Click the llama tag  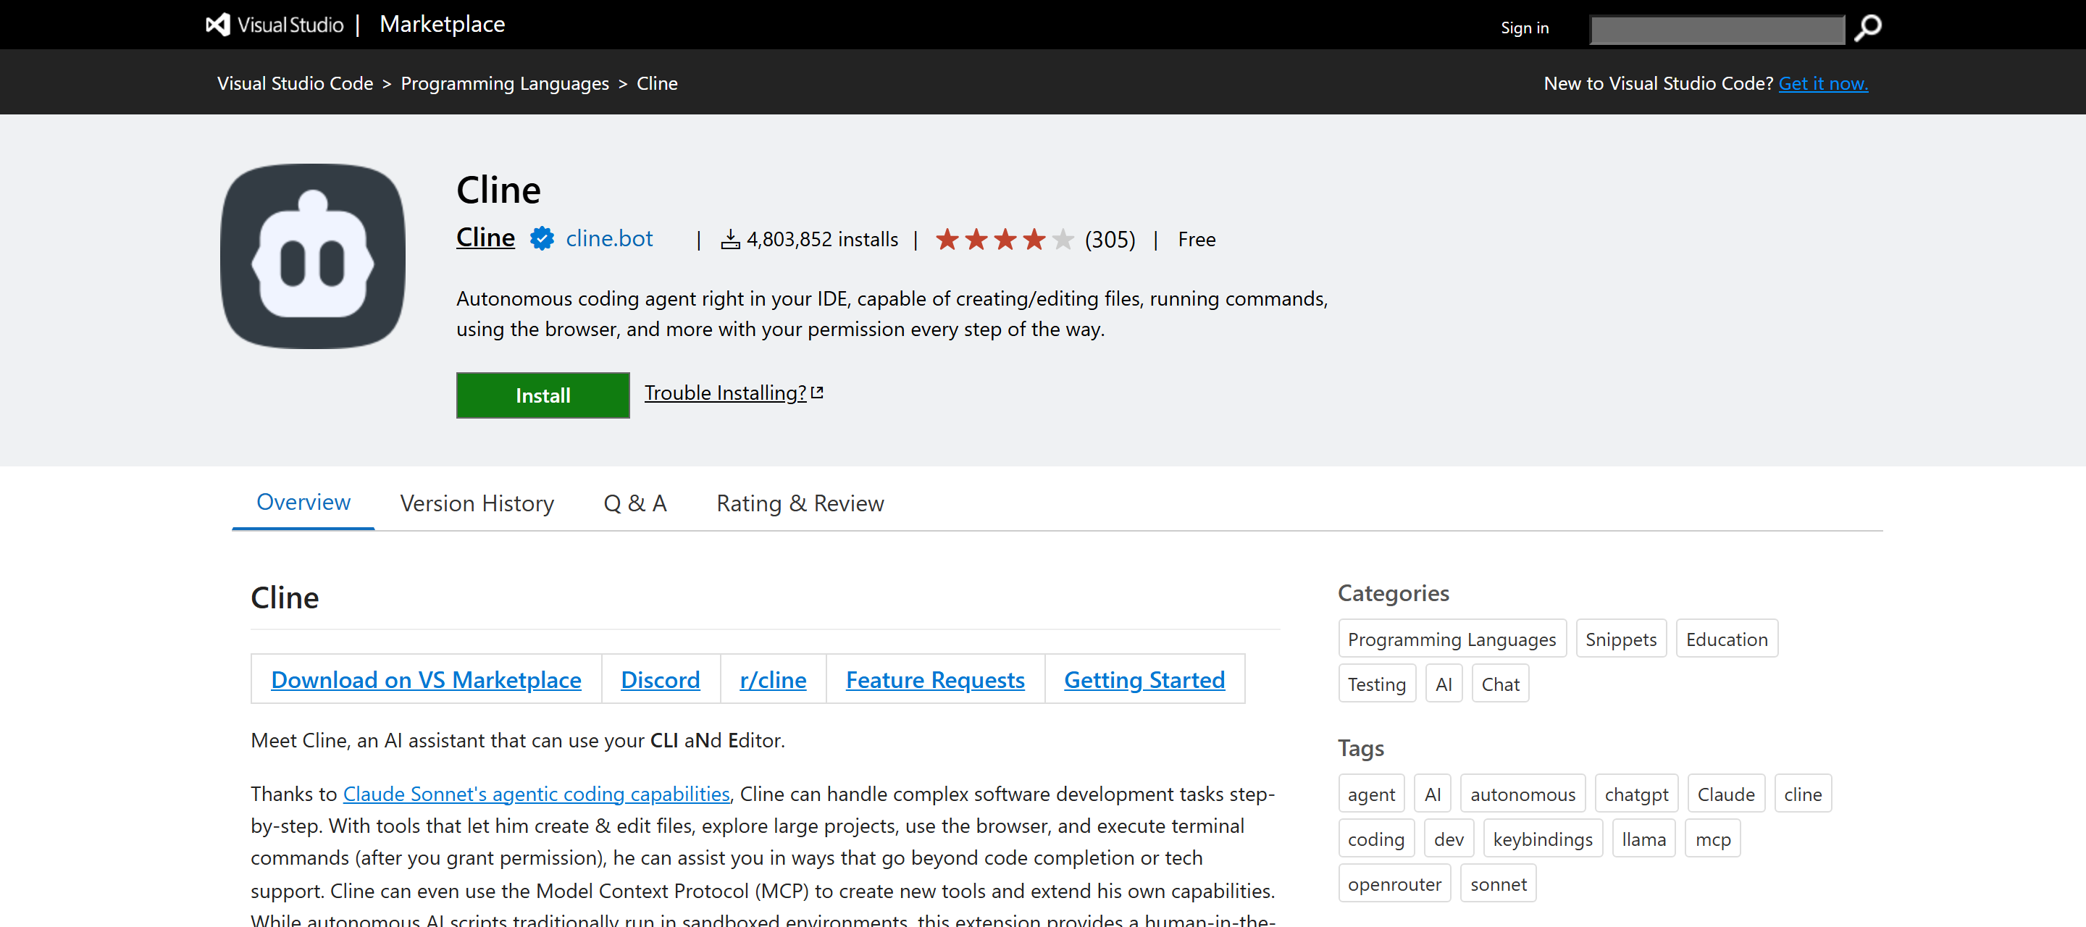click(1643, 839)
